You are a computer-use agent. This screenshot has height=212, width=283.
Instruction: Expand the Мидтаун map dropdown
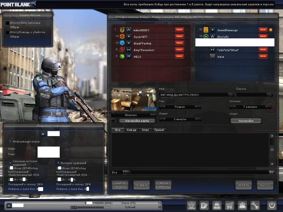153,115
